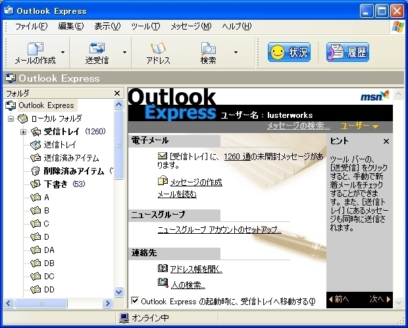Click the Outlook Express title bar icon

(9, 11)
